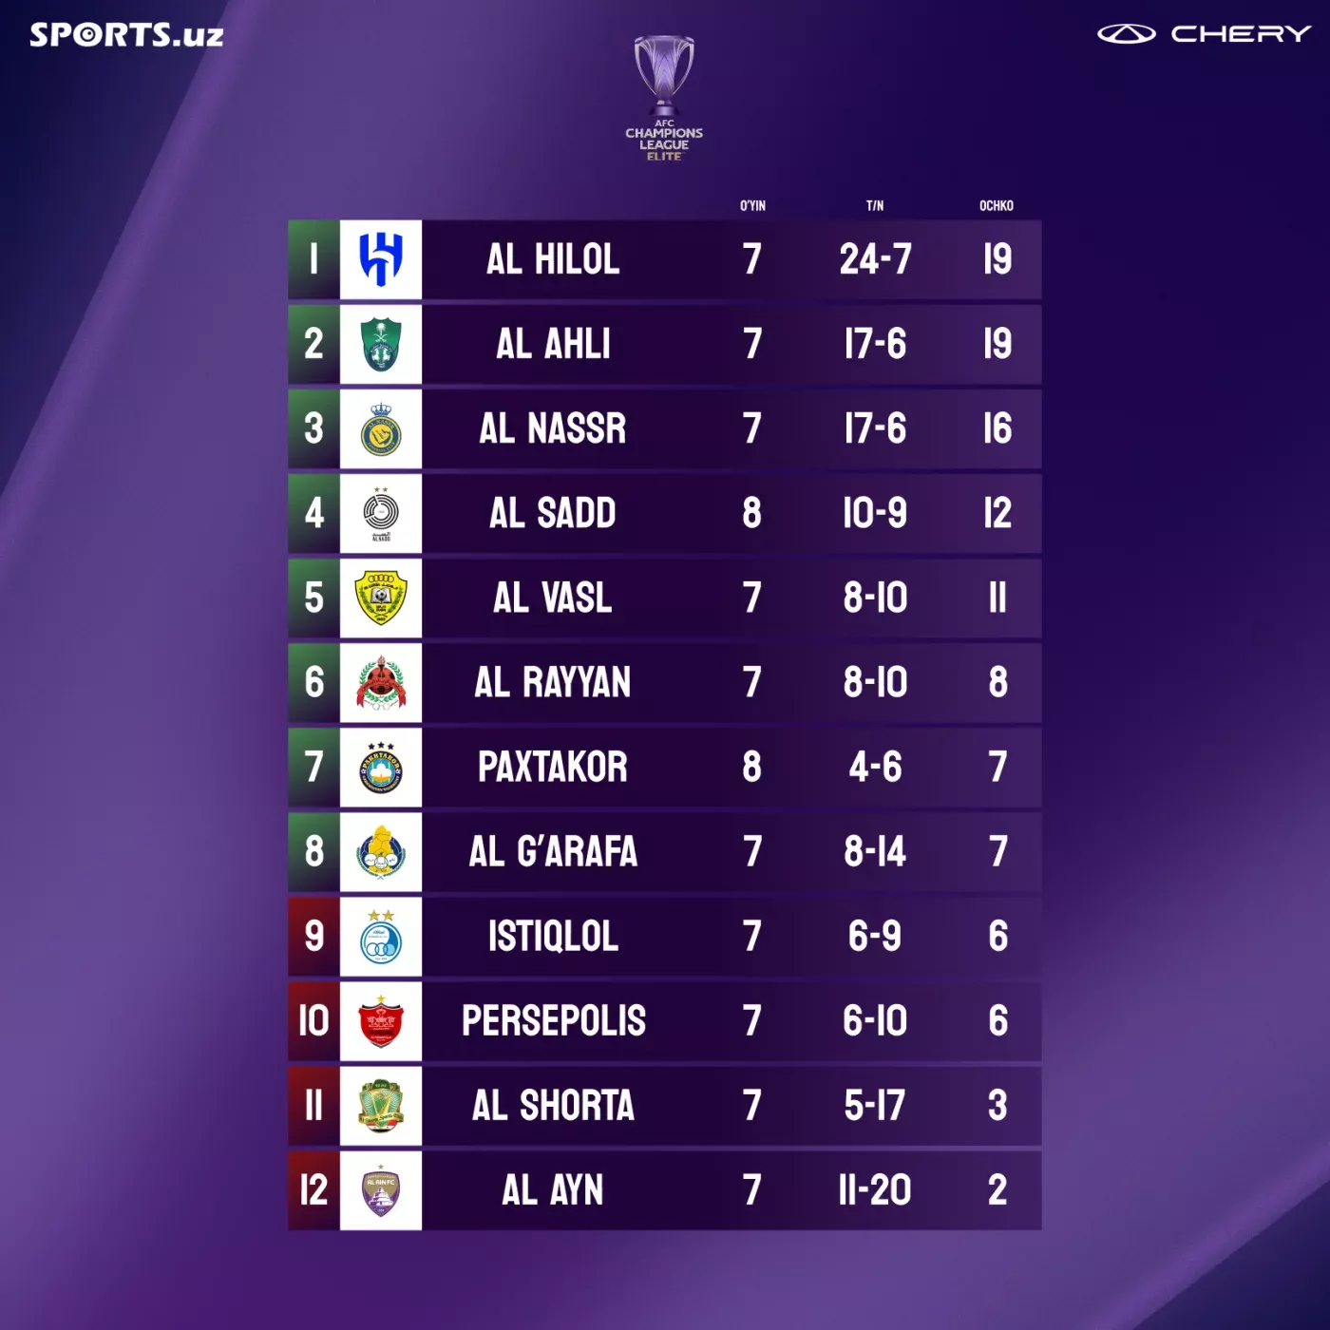Open the SPORTS.uz logo
This screenshot has height=1330, width=1330.
click(126, 35)
